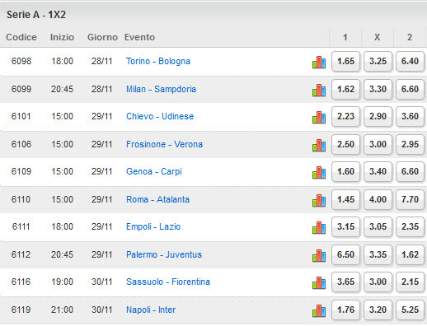Click the Codice column header
Viewport: 427px width, 326px height.
pos(21,37)
